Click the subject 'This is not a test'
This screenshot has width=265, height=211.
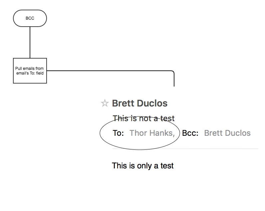click(143, 118)
